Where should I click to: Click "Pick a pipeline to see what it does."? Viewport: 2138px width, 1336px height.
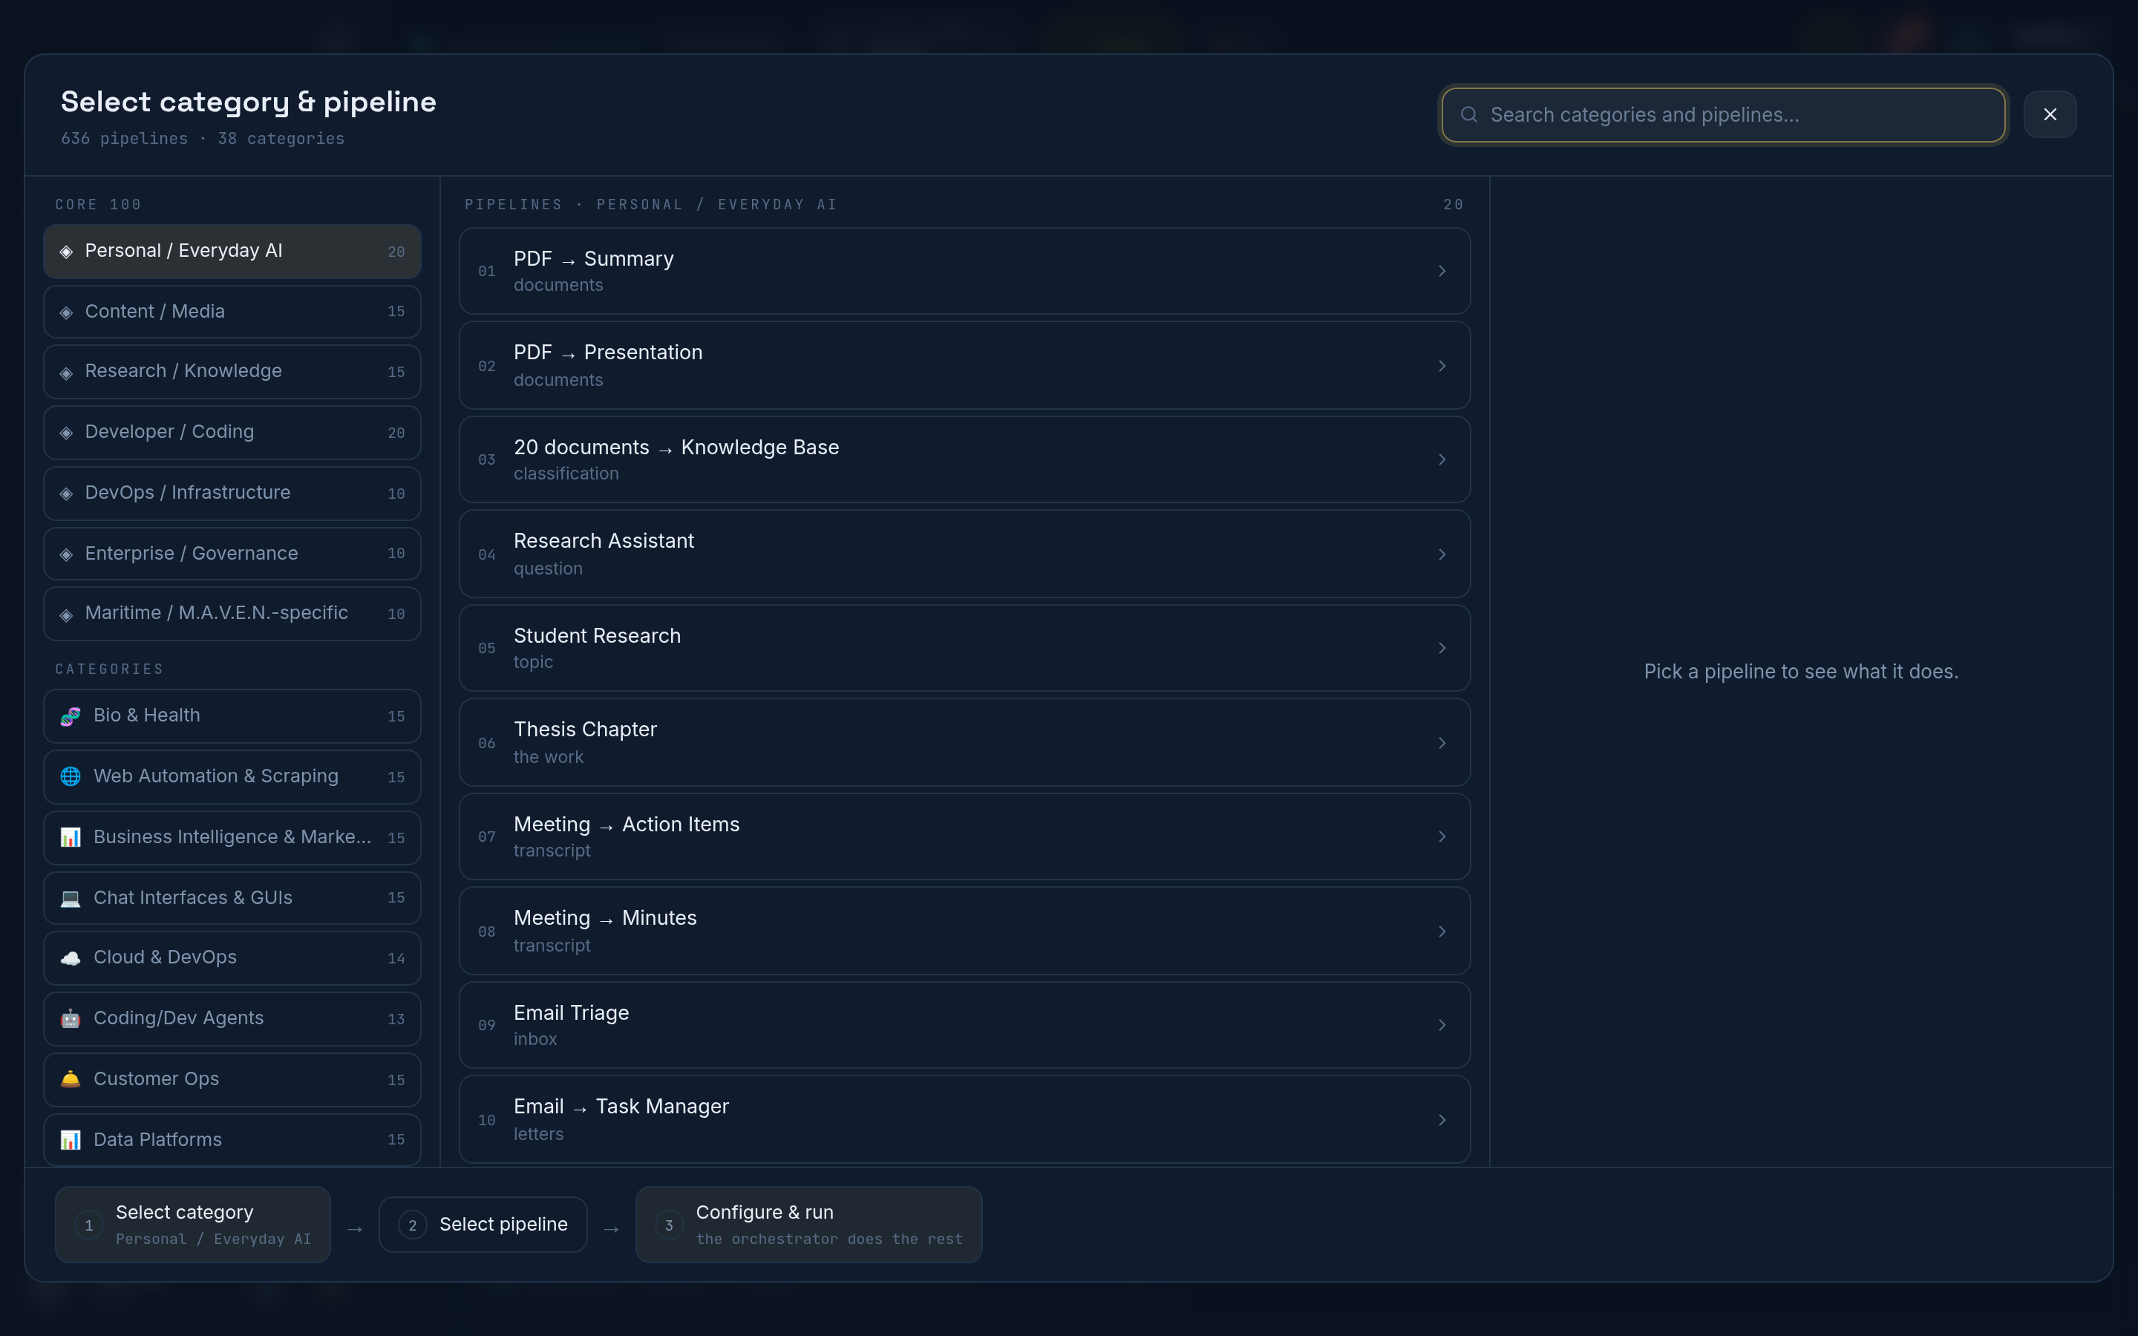click(1800, 672)
